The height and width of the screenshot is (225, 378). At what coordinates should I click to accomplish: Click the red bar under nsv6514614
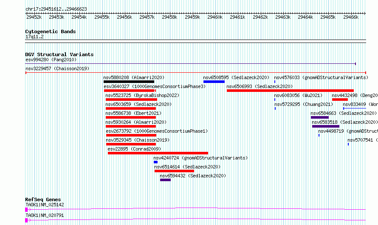point(174,171)
